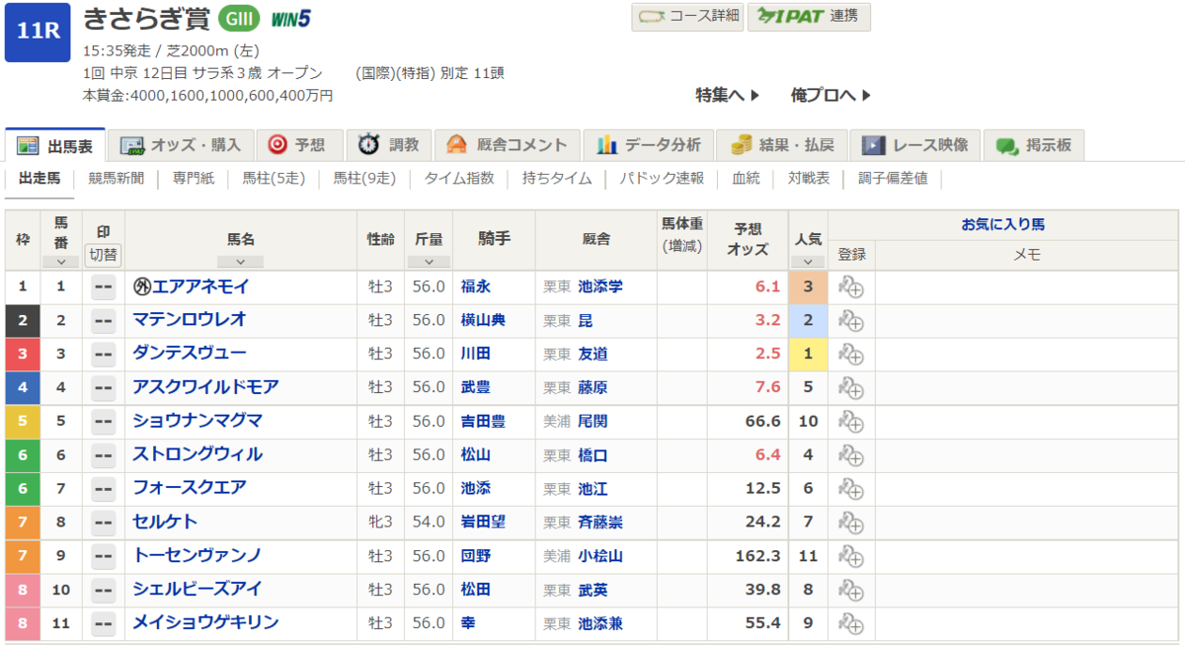Viewport: 1185px width, 645px height.
Task: Open the WIN5 logo link
Action: click(x=291, y=19)
